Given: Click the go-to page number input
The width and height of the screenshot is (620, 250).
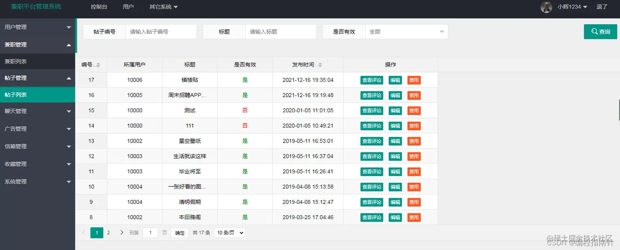Looking at the screenshot, I should (150, 233).
